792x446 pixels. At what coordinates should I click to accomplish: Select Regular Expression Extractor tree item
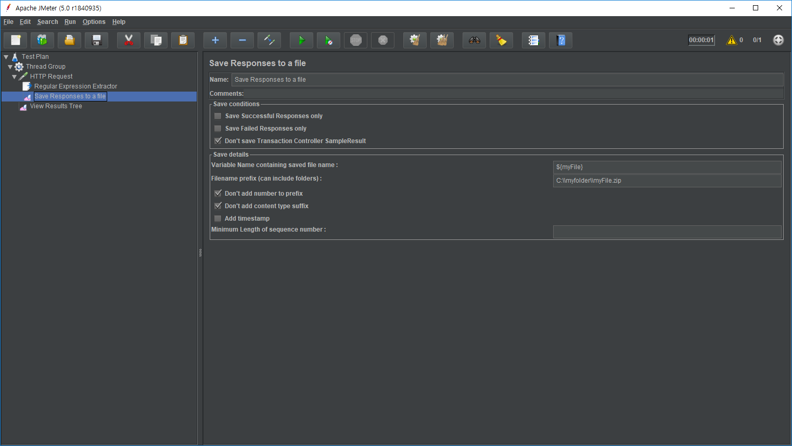pyautogui.click(x=75, y=86)
